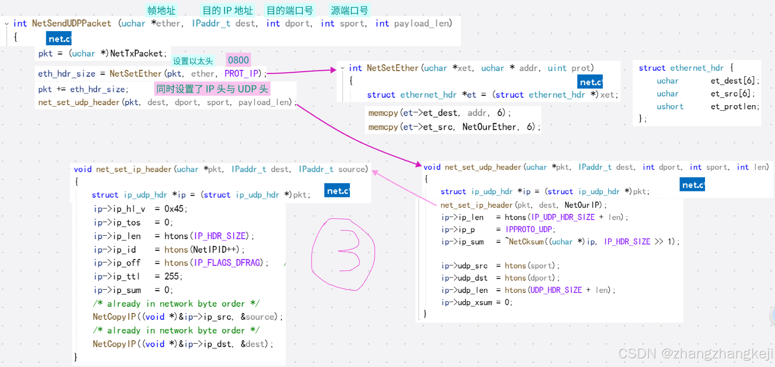Image resolution: width=775 pixels, height=367 pixels.
Task: Click ip->udp_dst = htons(dport) line
Action: point(500,278)
